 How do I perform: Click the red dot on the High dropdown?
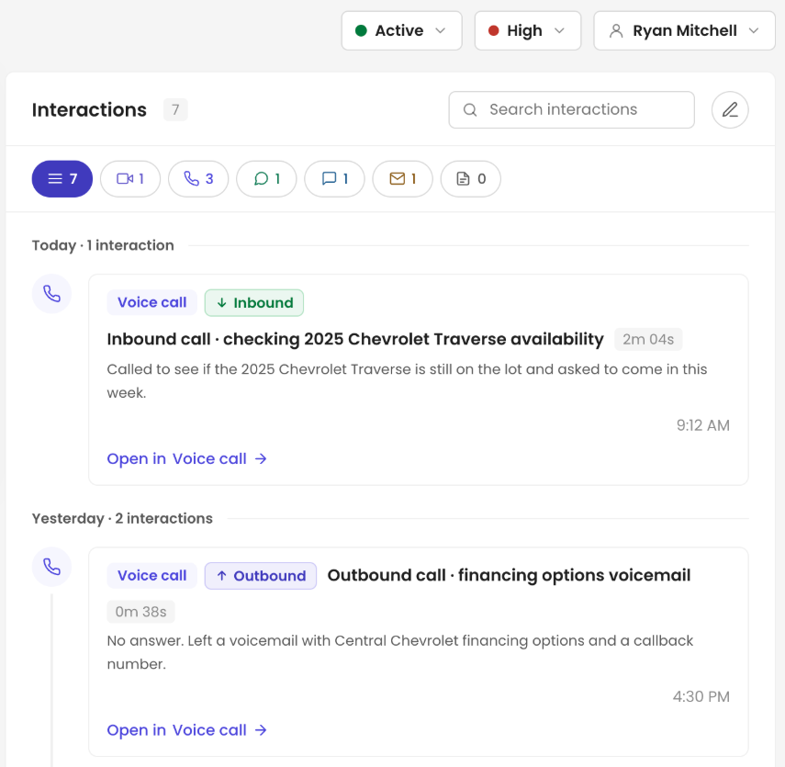494,30
